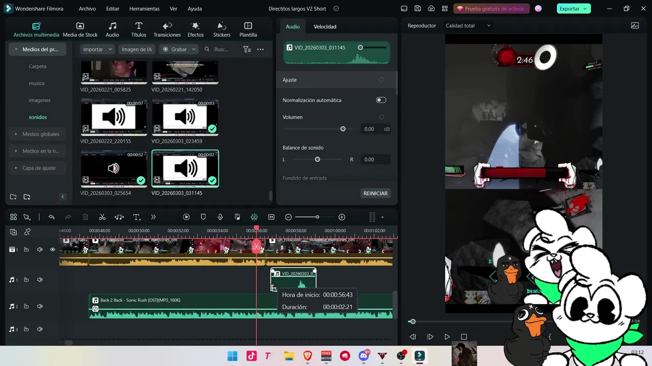Select the imagenes folder

(x=40, y=100)
